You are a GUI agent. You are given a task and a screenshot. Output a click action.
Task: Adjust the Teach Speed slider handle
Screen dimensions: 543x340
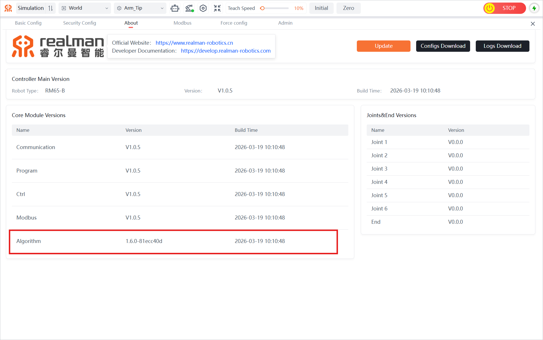click(262, 8)
